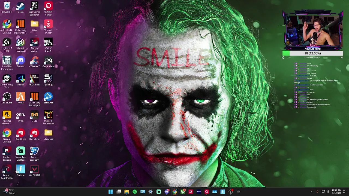Screen dimensions: 349x196
Task: Open Task View in the taskbar
Action: click(119, 192)
